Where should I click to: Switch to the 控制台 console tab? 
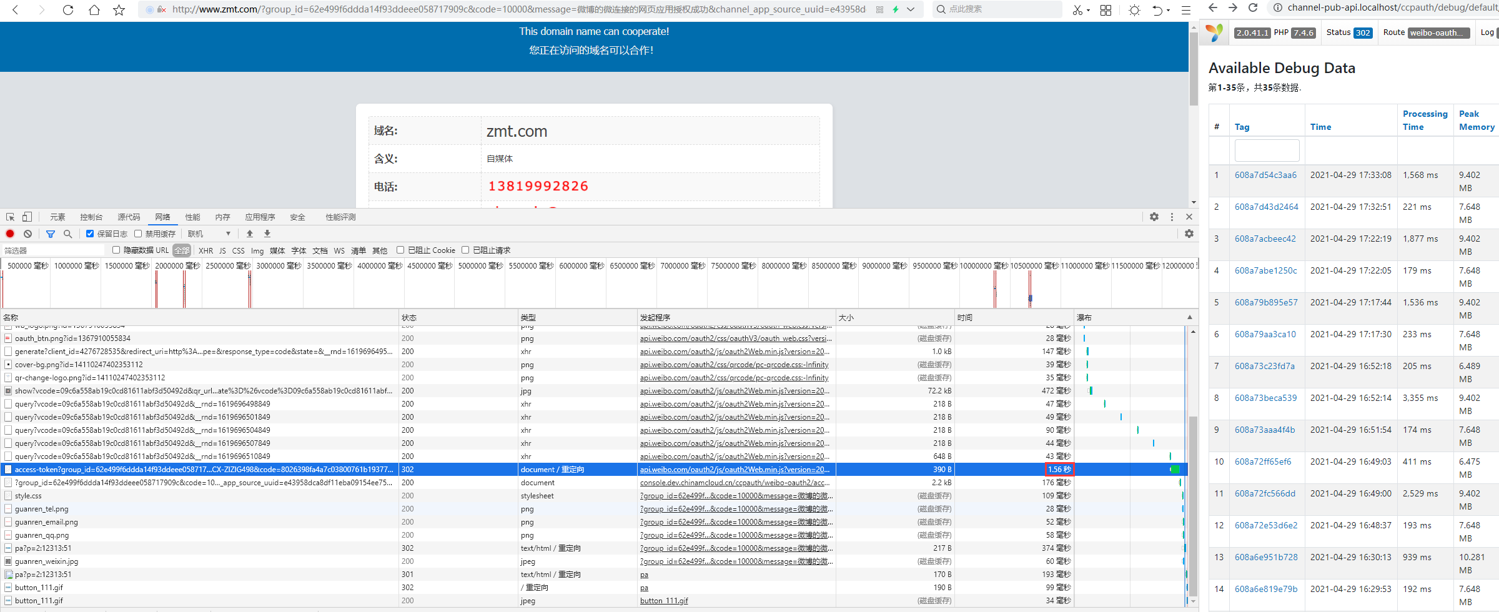click(x=91, y=217)
